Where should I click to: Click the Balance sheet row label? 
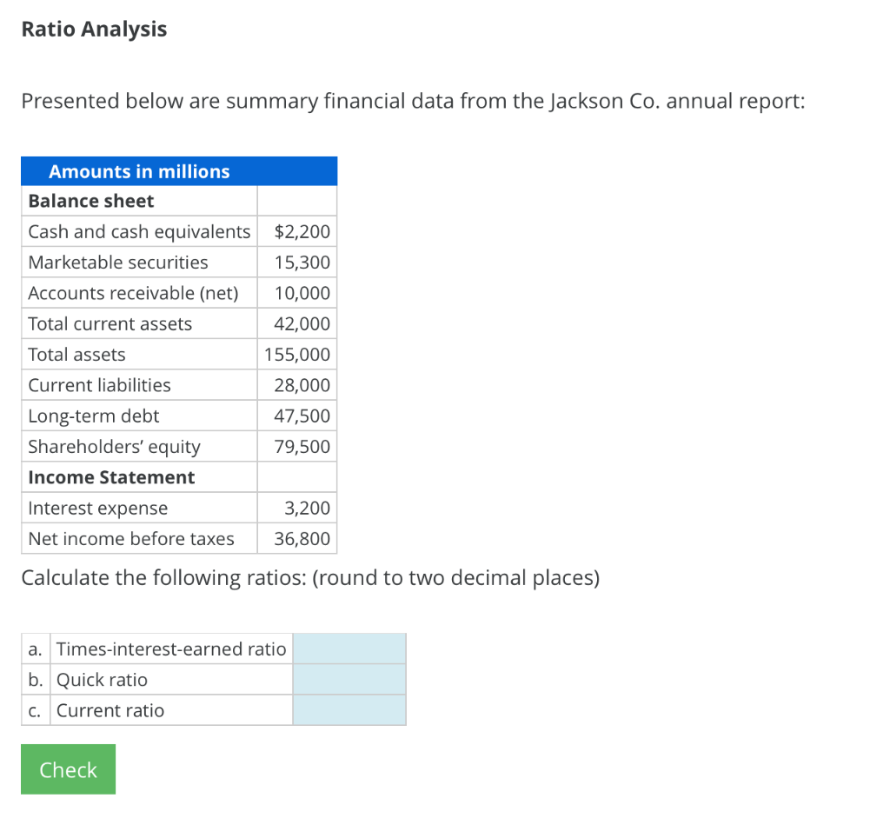point(90,201)
